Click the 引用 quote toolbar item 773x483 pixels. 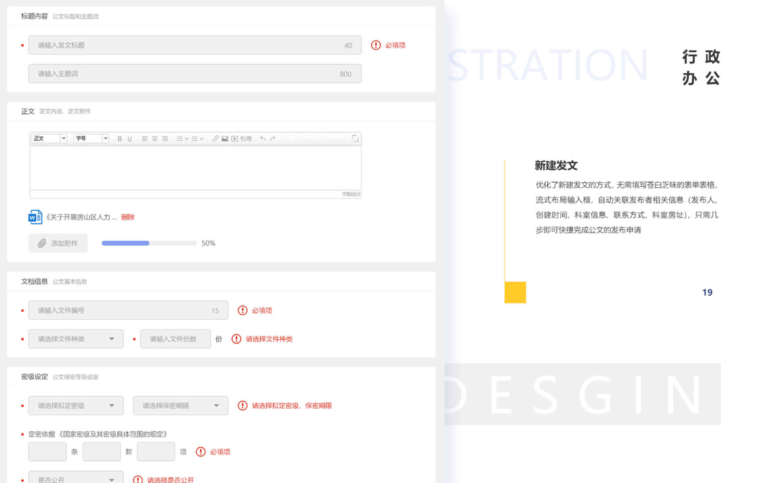246,139
